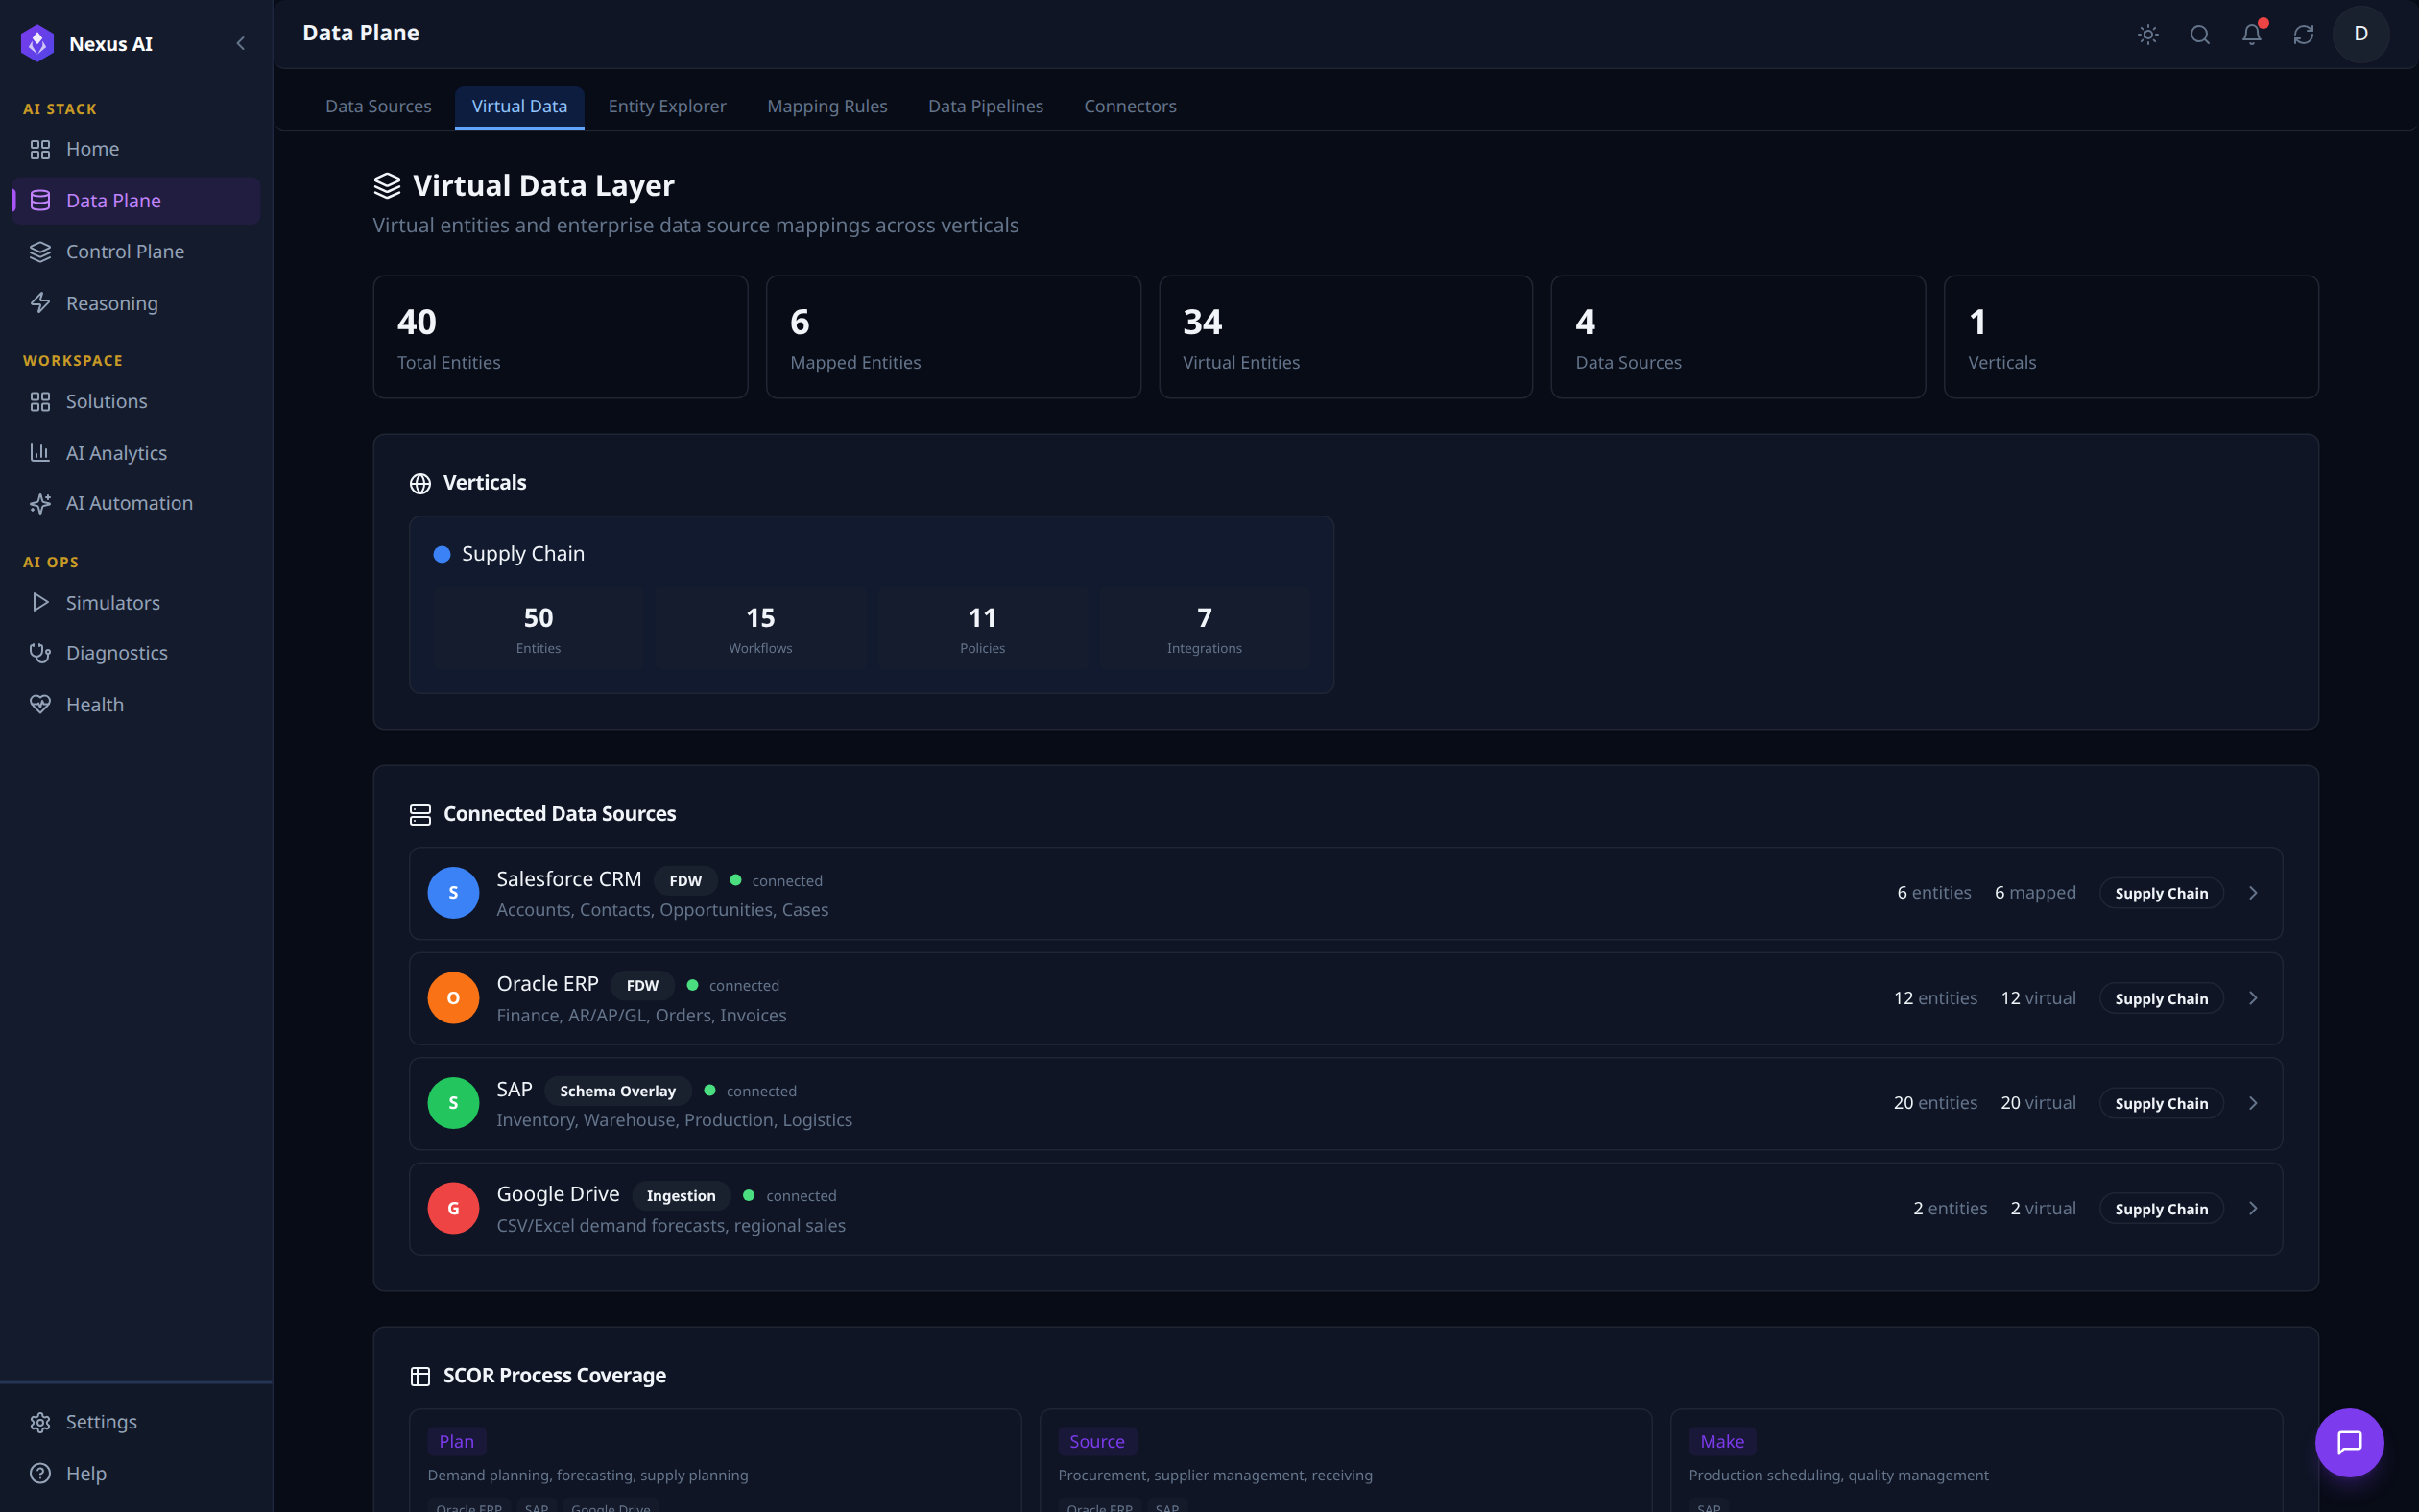Image resolution: width=2419 pixels, height=1512 pixels.
Task: Open Control Plane from the sidebar
Action: tap(136, 251)
